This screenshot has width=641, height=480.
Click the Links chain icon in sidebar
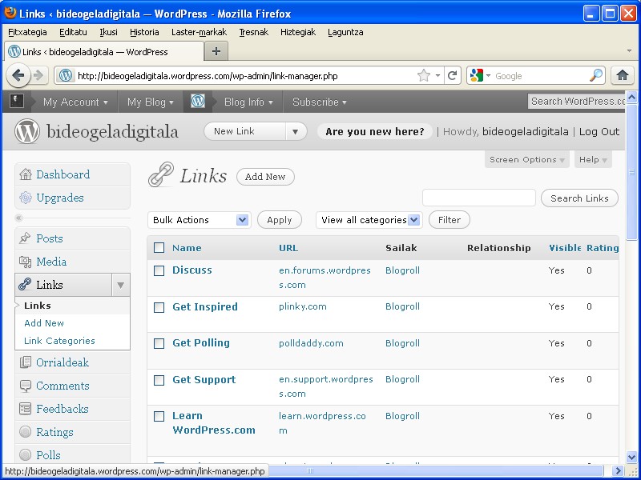pos(26,285)
